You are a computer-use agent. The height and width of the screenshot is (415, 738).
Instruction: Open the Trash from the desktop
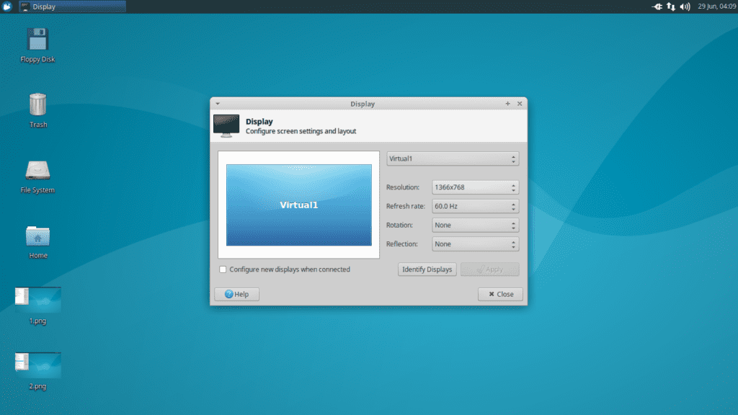[x=37, y=107]
